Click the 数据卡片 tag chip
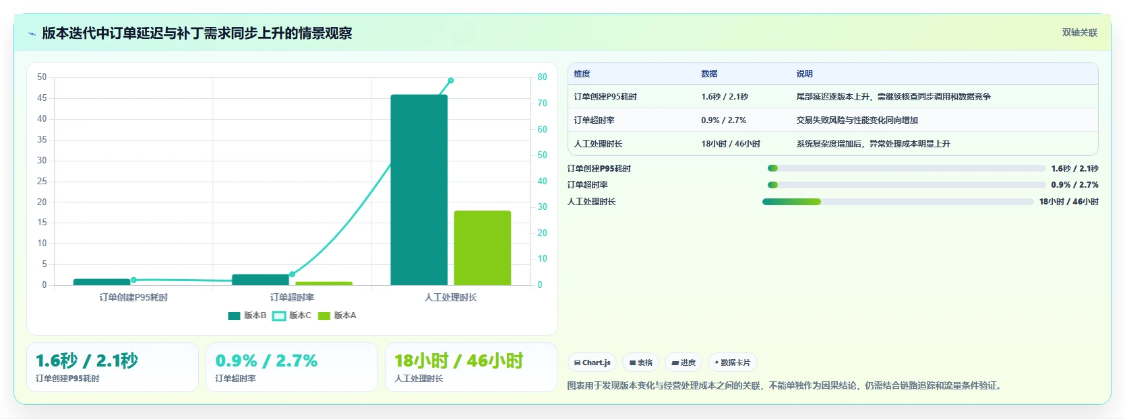The height and width of the screenshot is (419, 1125). (733, 363)
